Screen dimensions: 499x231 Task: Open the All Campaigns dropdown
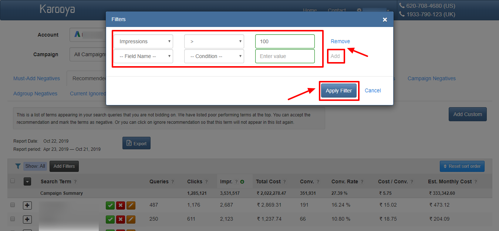point(88,54)
